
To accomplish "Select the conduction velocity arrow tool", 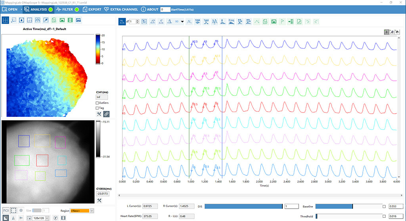I will (46, 20).
